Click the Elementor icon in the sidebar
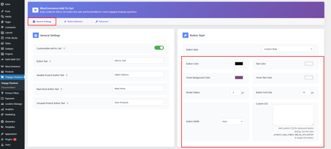 point(3,122)
